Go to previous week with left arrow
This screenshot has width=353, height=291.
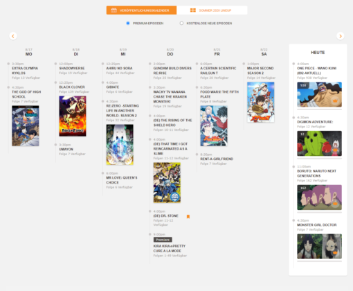[13, 36]
